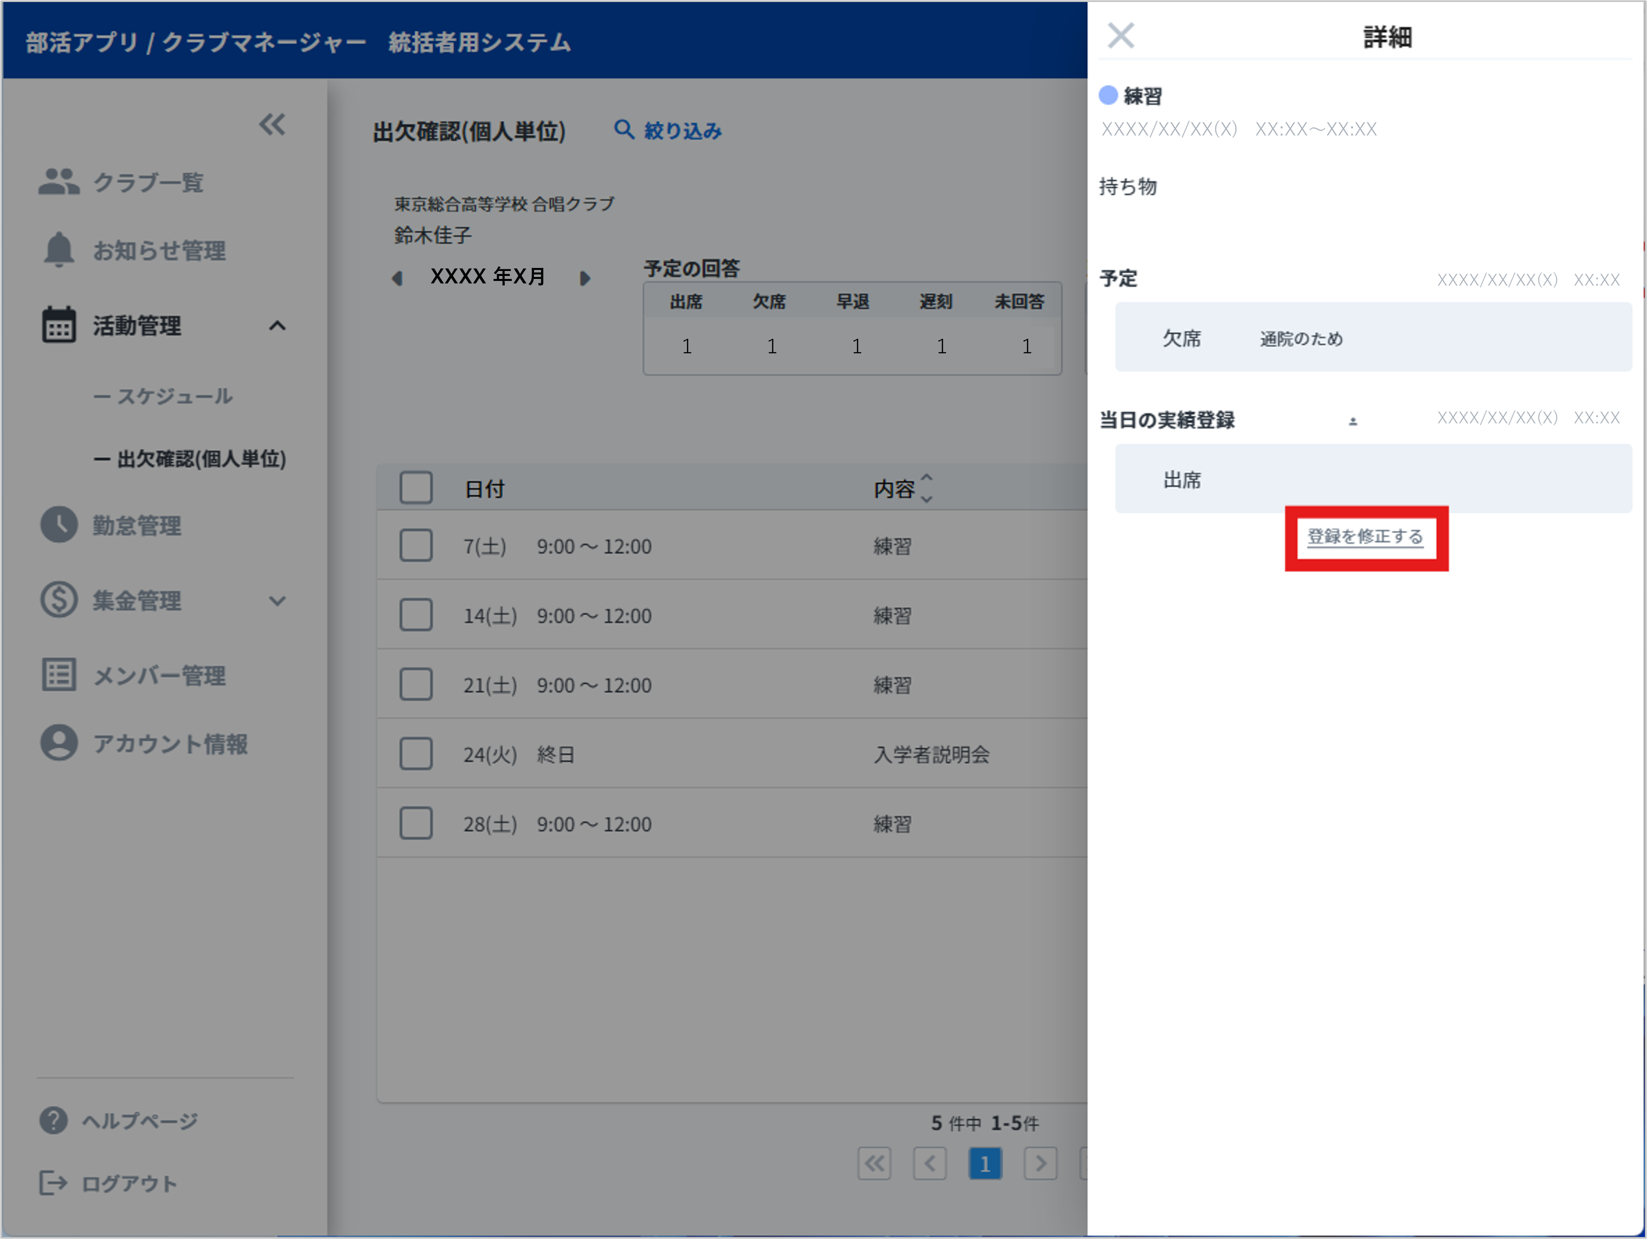Click 未回答 count column header
This screenshot has height=1239, width=1647.
pyautogui.click(x=1019, y=301)
